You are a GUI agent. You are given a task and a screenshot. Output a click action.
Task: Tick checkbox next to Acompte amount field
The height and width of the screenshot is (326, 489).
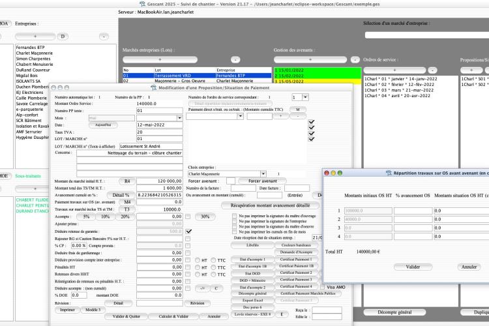click(x=188, y=216)
